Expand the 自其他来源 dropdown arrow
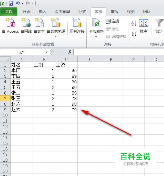The height and width of the screenshot is (176, 164). point(56,36)
